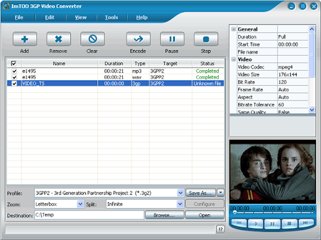Image resolution: width=321 pixels, height=240 pixels.
Task: Uncheck the VIDEO_TS file checkbox
Action: click(14, 84)
